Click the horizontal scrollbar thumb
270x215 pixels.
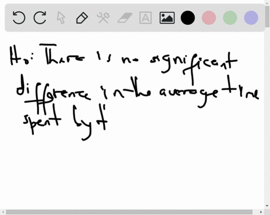tap(129, 212)
